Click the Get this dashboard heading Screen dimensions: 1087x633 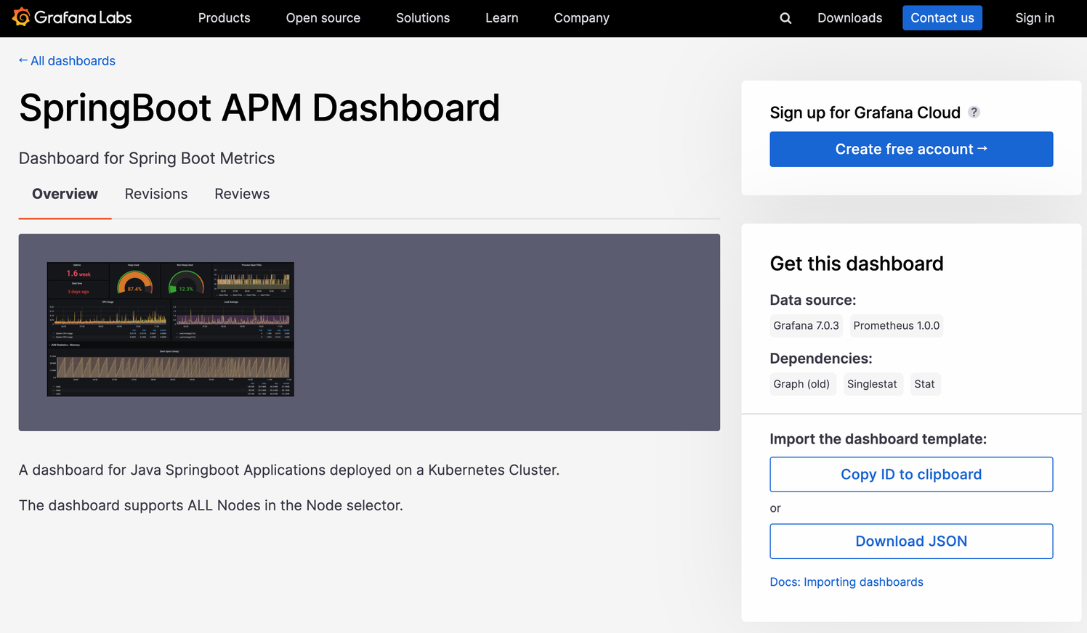(x=857, y=264)
